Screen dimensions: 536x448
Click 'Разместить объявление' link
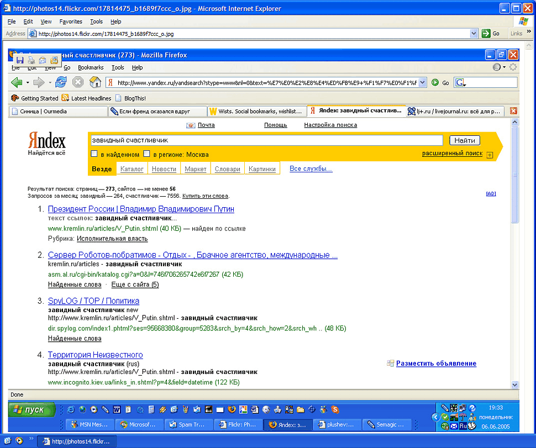pos(436,363)
